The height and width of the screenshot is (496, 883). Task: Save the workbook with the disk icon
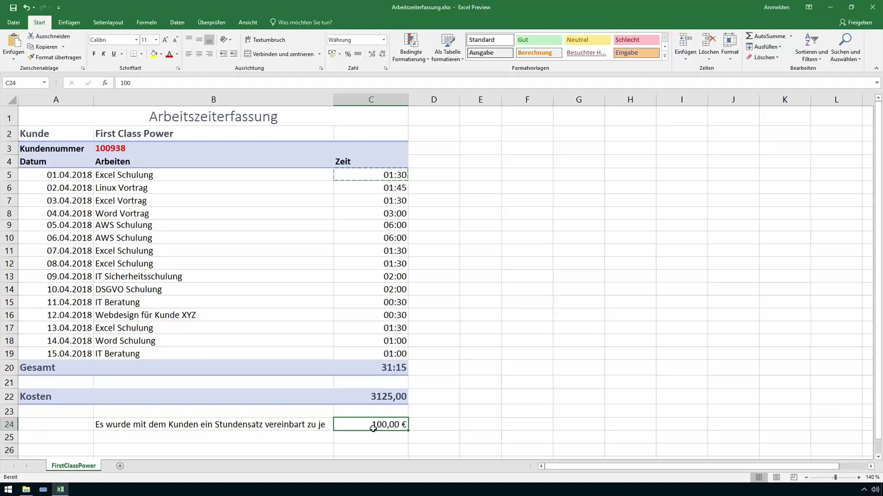pos(13,7)
